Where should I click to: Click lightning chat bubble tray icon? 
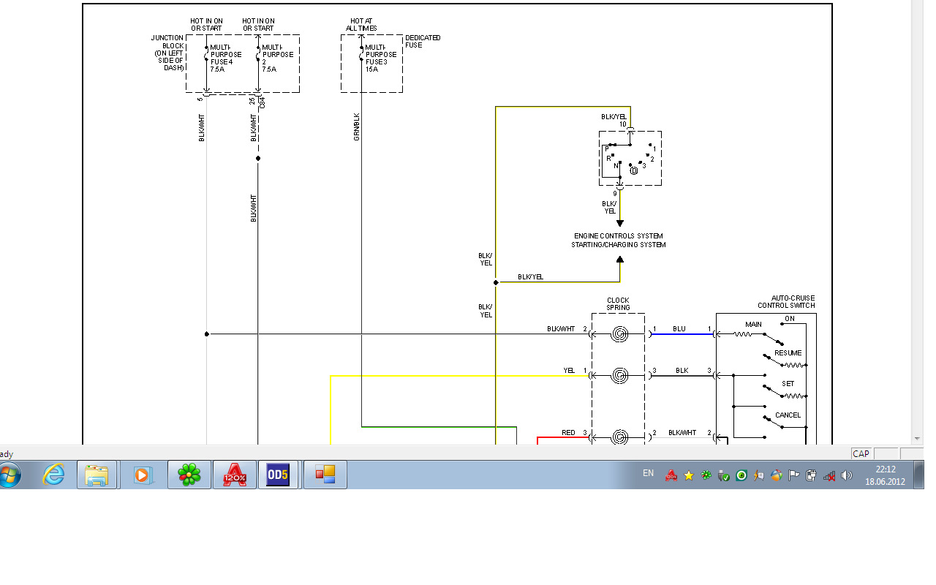pos(759,476)
